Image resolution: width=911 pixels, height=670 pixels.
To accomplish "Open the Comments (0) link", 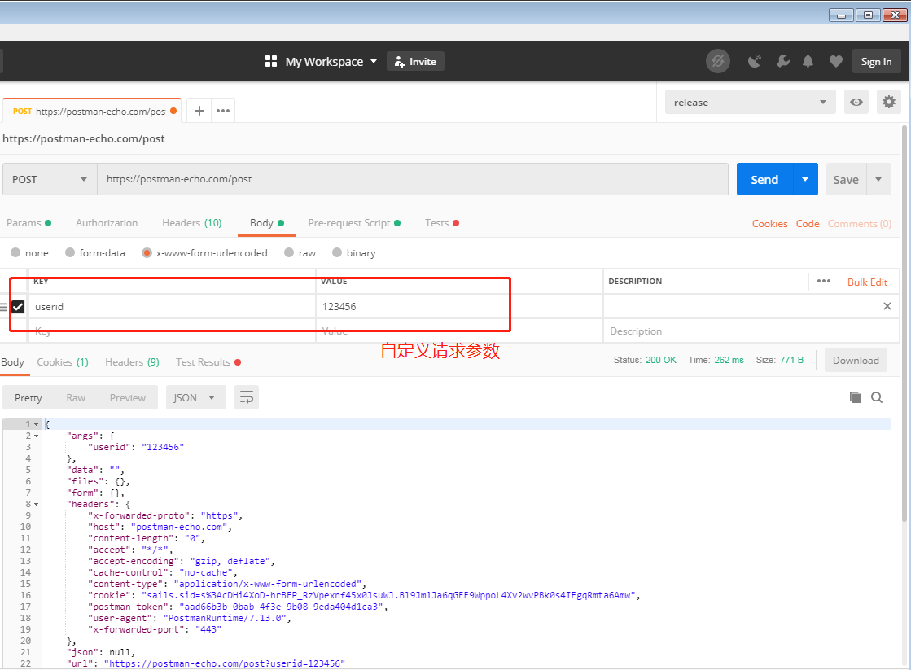I will coord(859,224).
